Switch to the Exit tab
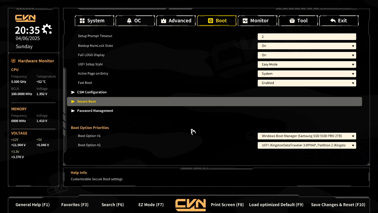Screen dimensions: 378x213 click(339, 21)
